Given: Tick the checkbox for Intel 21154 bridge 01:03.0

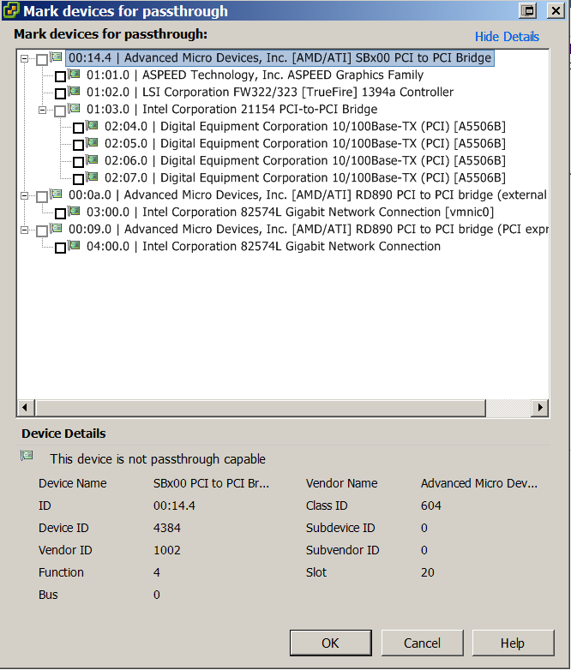Looking at the screenshot, I should [60, 111].
